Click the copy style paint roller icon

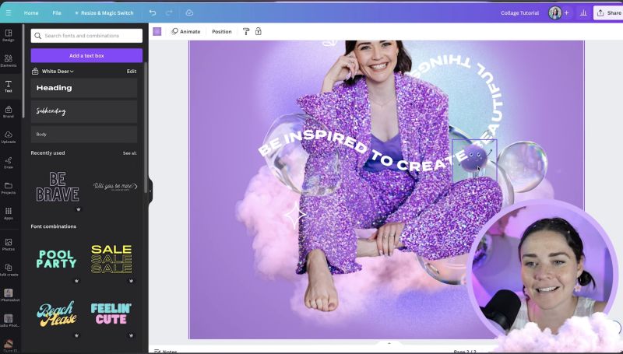246,31
